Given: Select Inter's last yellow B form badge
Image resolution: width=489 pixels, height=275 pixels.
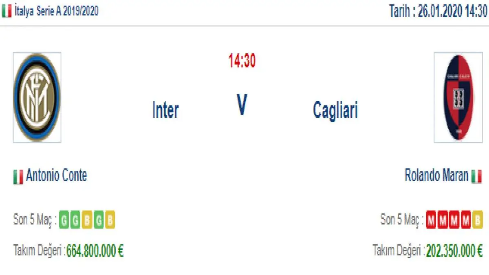Looking at the screenshot, I should [110, 220].
